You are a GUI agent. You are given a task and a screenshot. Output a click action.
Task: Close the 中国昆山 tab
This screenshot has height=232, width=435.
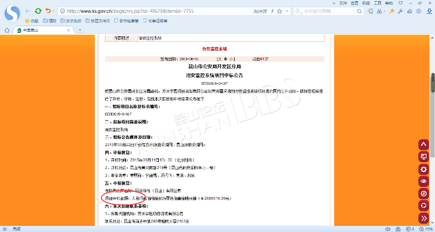point(69,30)
